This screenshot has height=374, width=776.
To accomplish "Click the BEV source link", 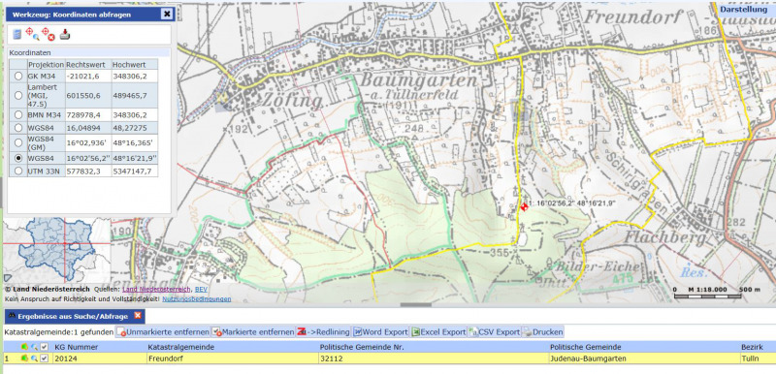I will tap(201, 289).
